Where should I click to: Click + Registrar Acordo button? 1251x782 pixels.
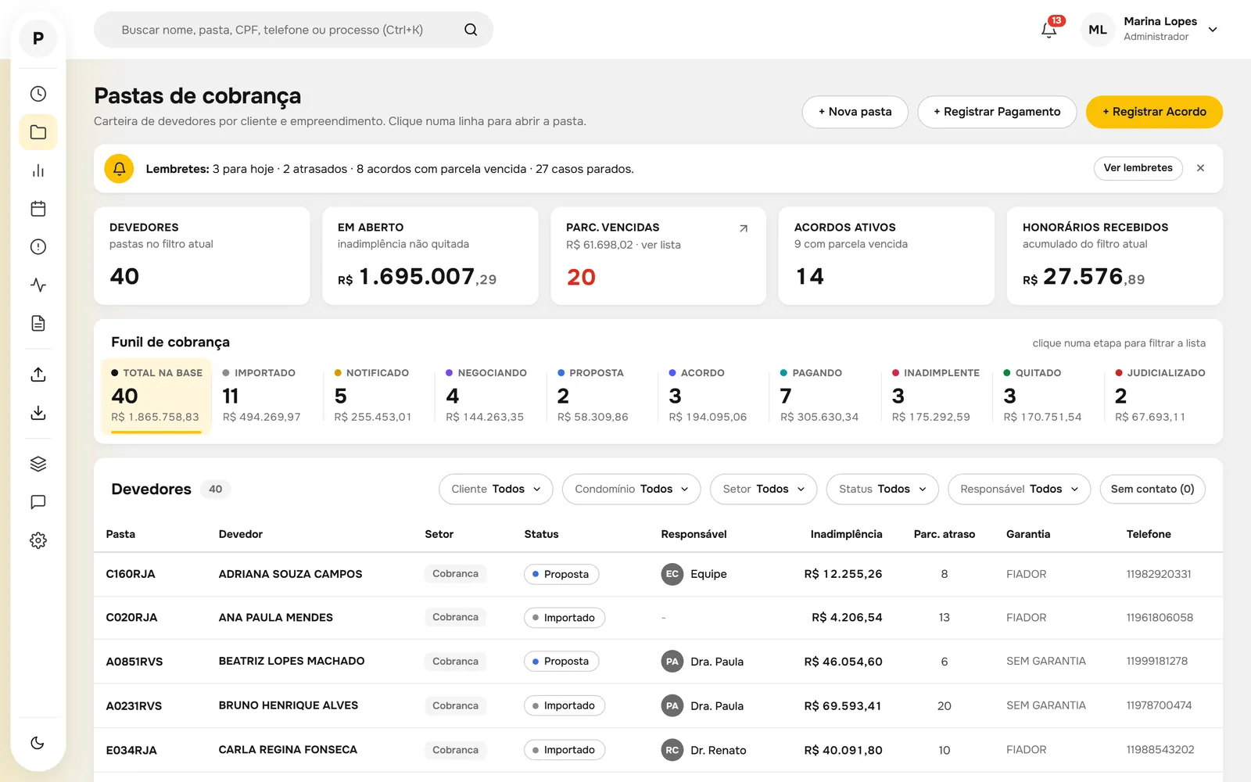coord(1154,112)
